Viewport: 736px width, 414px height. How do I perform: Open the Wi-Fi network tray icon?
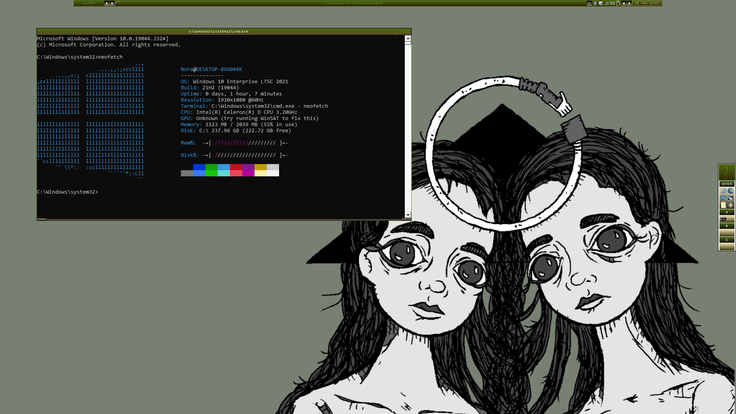coord(607,3)
